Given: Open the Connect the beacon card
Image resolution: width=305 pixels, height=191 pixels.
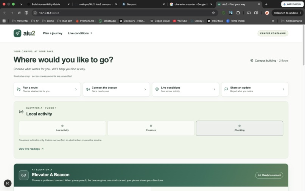Looking at the screenshot, I should [x=116, y=89].
